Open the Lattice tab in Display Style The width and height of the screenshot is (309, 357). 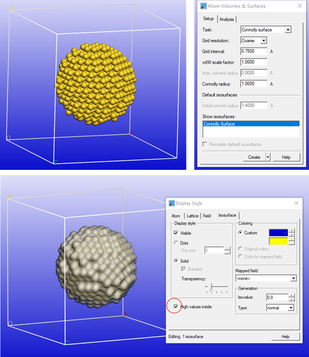point(192,216)
